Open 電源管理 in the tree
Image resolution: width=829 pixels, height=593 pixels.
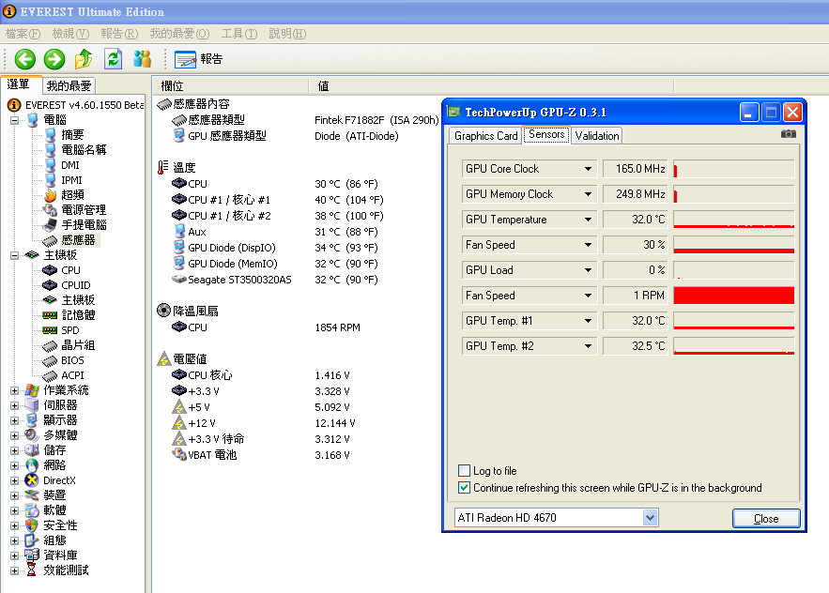(x=84, y=210)
